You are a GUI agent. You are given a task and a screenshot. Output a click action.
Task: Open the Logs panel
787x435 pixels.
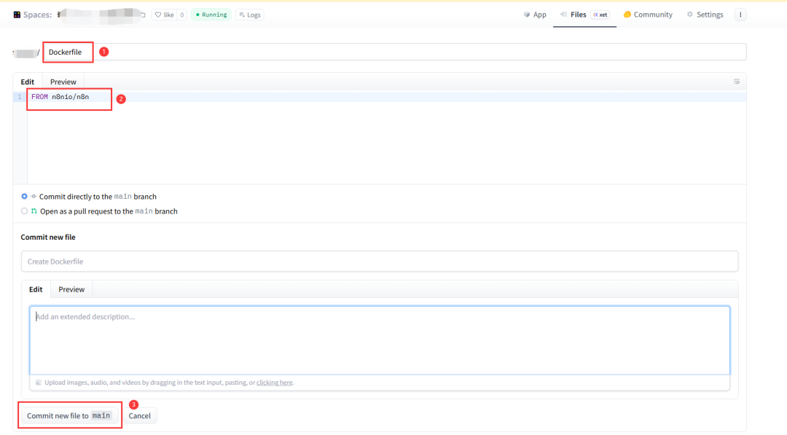click(x=249, y=15)
